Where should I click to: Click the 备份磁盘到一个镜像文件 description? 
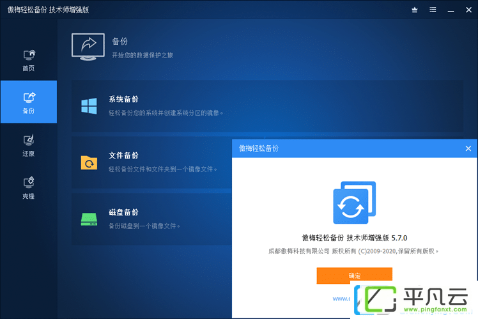coord(144,226)
